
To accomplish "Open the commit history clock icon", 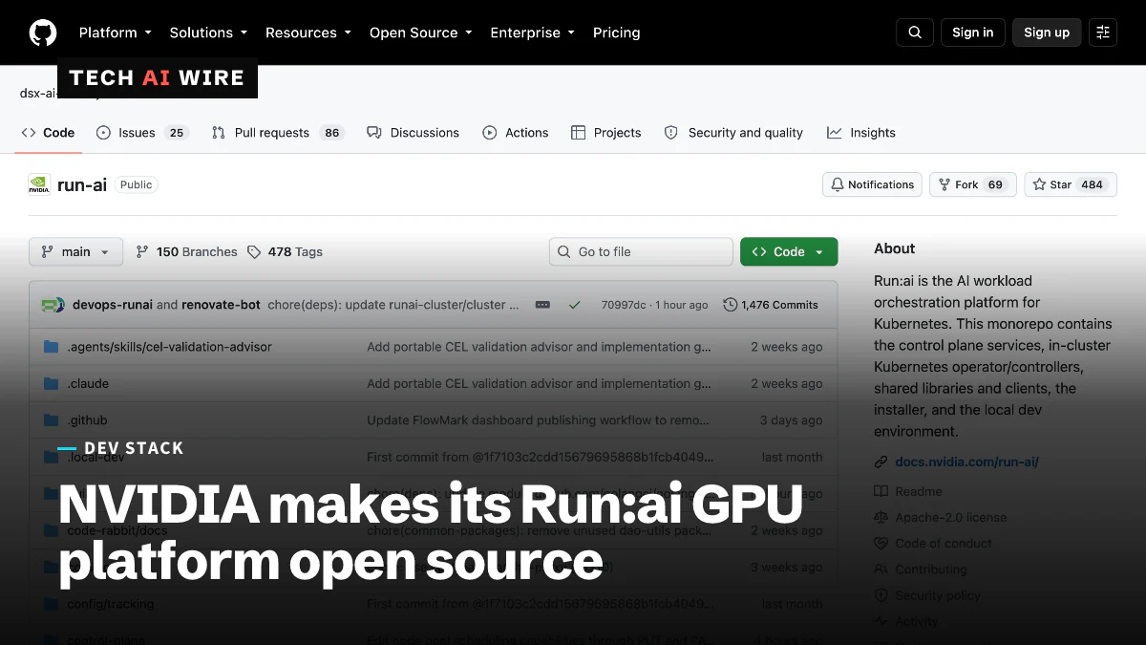I will (731, 305).
